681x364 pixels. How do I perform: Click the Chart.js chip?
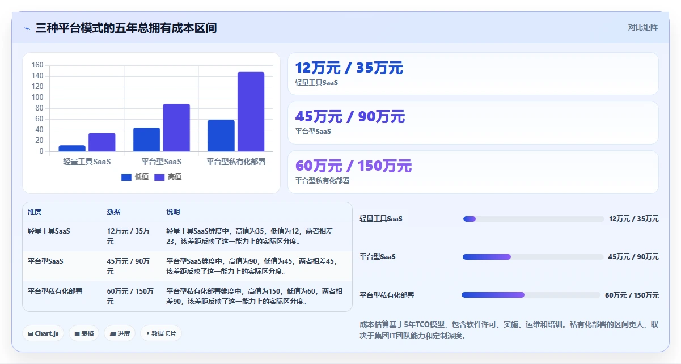(x=43, y=333)
